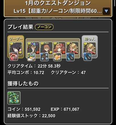Tap blue-orb assist icon under second sub-member

click(44, 57)
